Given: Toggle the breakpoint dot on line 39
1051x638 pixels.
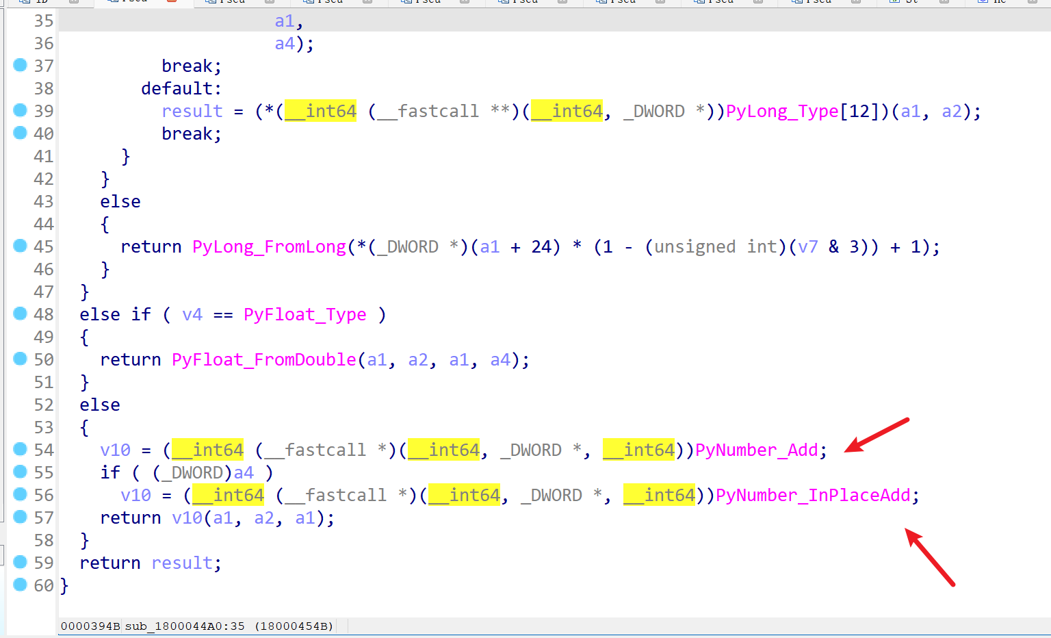Looking at the screenshot, I should (20, 110).
